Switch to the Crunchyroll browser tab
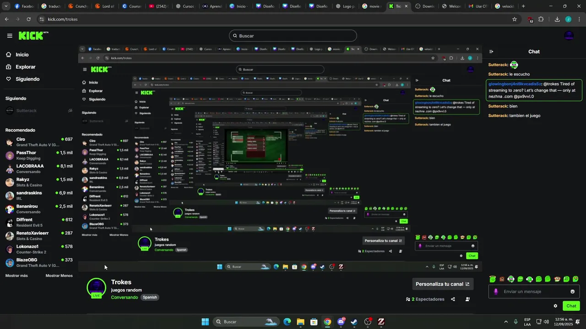Viewport: 586px width, 329px height. (x=77, y=6)
